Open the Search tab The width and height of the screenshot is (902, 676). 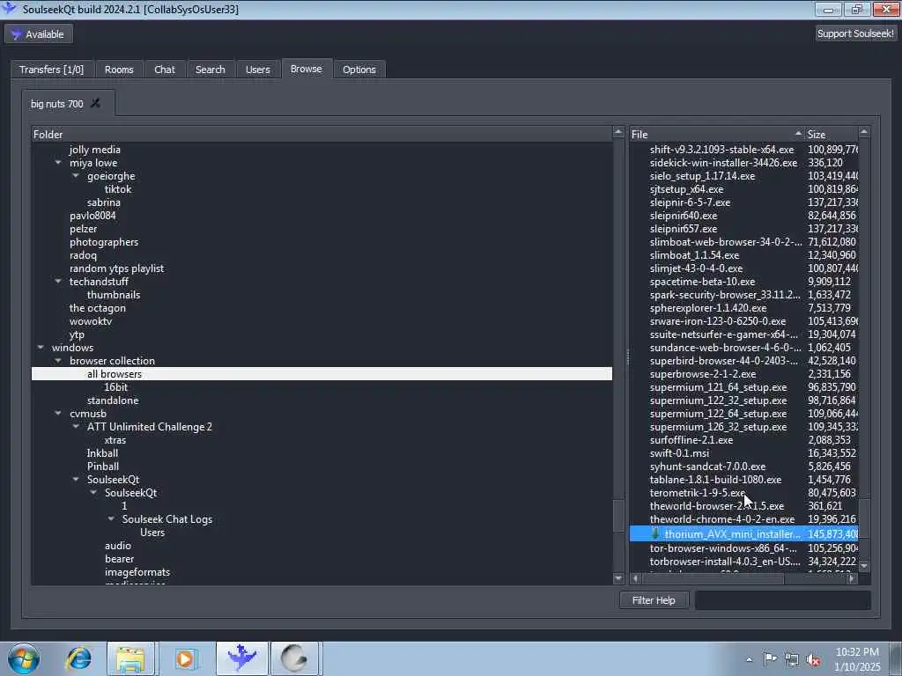tap(211, 70)
